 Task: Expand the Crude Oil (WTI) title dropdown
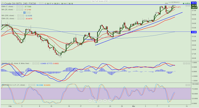coord(37,4)
